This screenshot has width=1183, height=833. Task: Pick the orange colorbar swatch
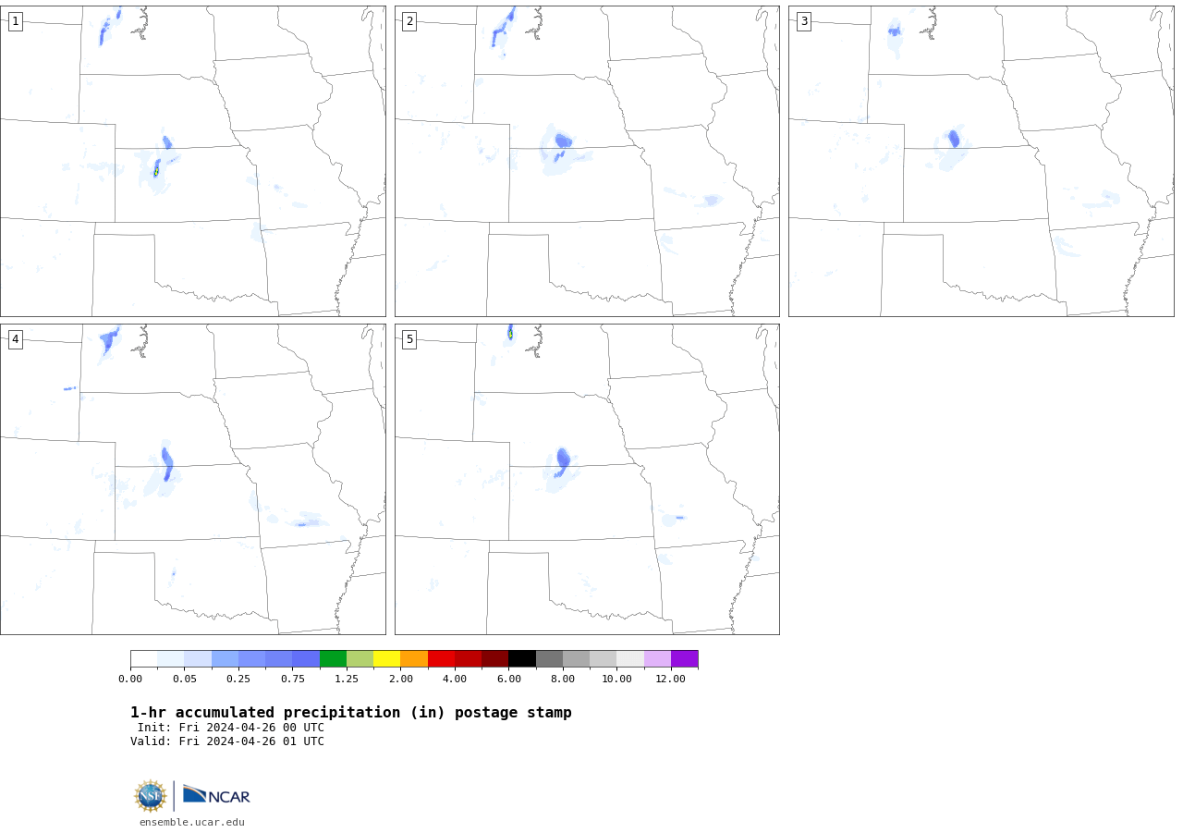[414, 659]
